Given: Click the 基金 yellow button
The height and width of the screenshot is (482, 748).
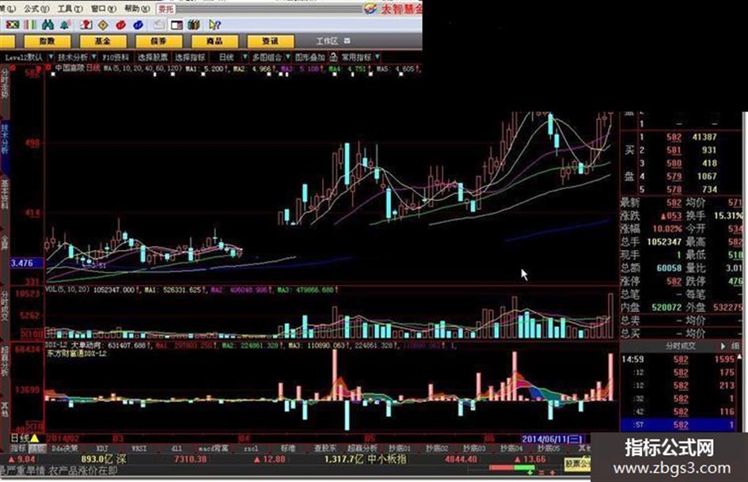Looking at the screenshot, I should pos(103,41).
